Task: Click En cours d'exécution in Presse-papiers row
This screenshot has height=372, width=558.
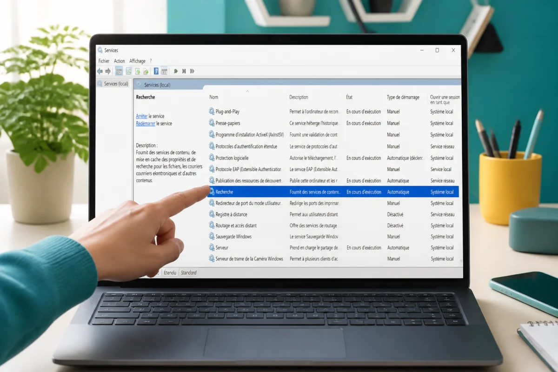Action: click(x=364, y=123)
